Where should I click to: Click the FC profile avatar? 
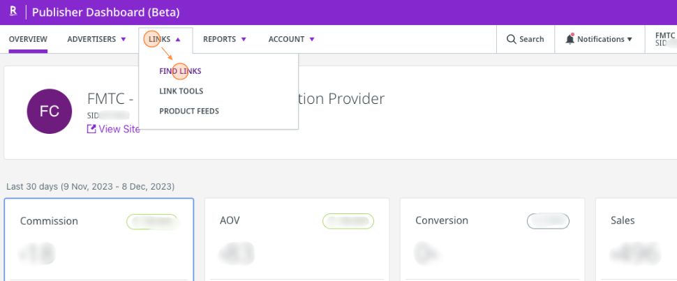tap(49, 111)
